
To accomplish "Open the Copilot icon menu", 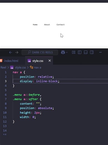I will point(63,52).
